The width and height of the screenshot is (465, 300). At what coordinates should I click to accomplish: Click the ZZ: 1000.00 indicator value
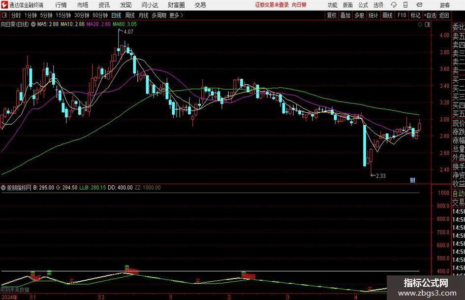click(x=148, y=188)
